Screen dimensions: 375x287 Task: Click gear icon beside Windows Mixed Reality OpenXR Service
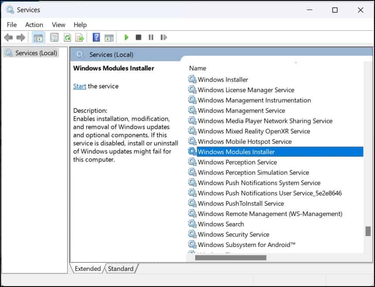(192, 130)
